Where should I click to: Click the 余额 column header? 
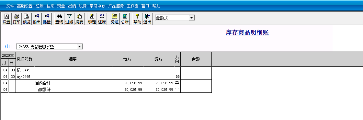(196, 59)
